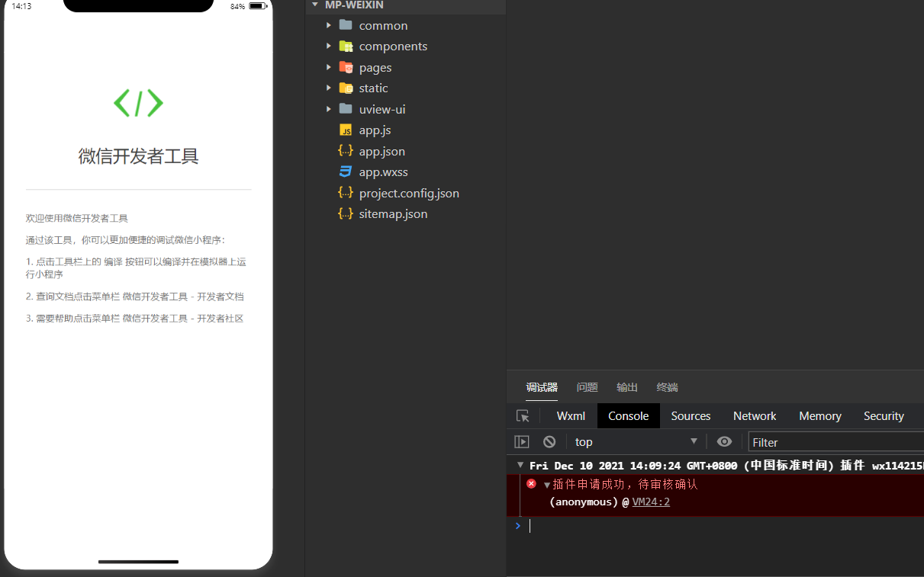Open app.wxss in the file tree
The image size is (924, 577).
point(384,171)
